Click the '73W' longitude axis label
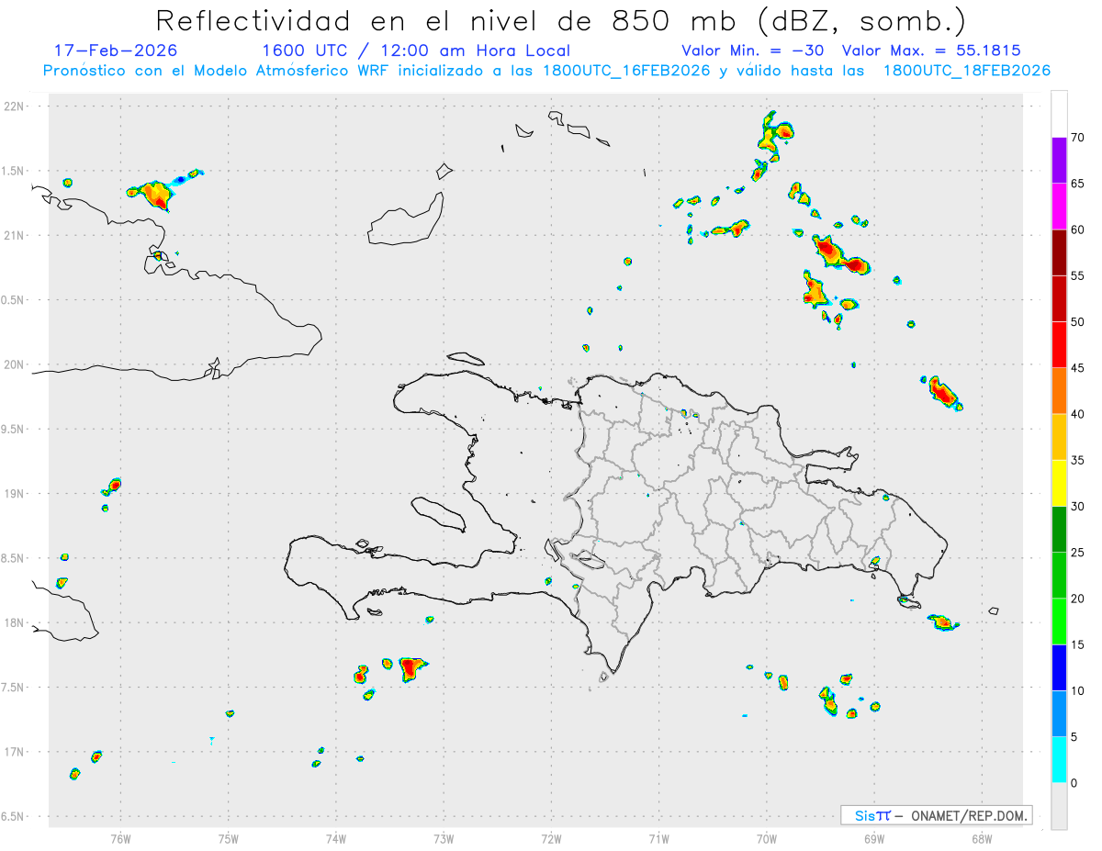Screen dimensions: 1102x851 click(444, 837)
